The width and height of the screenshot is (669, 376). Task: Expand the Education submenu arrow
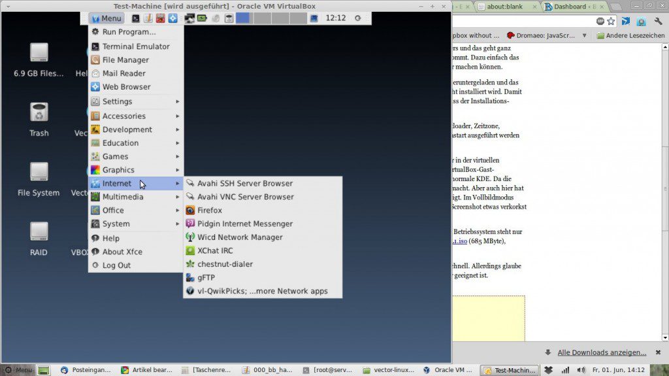(178, 143)
